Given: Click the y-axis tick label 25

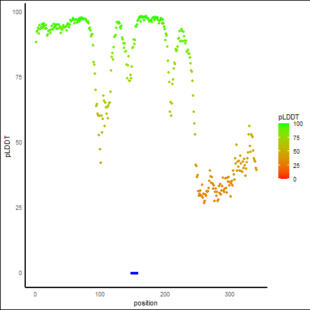Looking at the screenshot, I should pyautogui.click(x=19, y=208).
